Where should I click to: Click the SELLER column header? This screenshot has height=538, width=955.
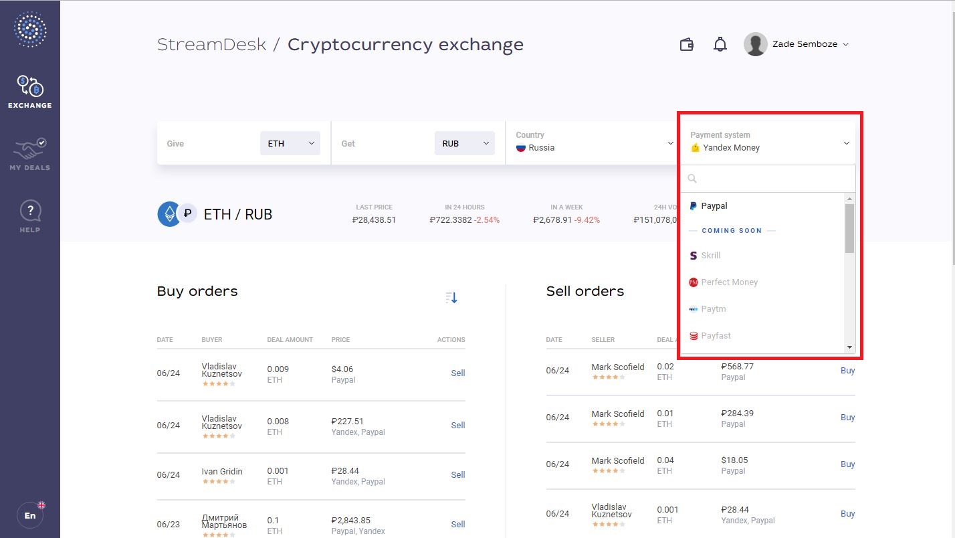tap(603, 340)
